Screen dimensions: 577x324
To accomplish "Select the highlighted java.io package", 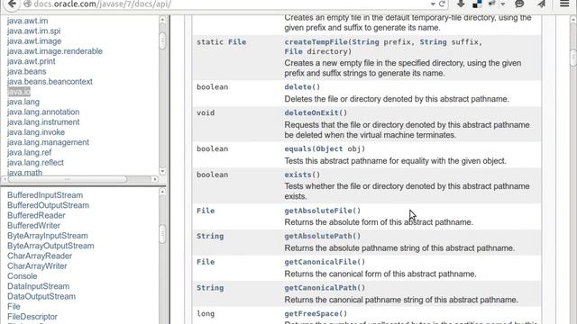I will [19, 92].
